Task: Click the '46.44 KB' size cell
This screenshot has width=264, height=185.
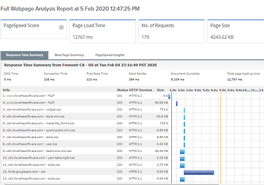Action: [x=161, y=151]
